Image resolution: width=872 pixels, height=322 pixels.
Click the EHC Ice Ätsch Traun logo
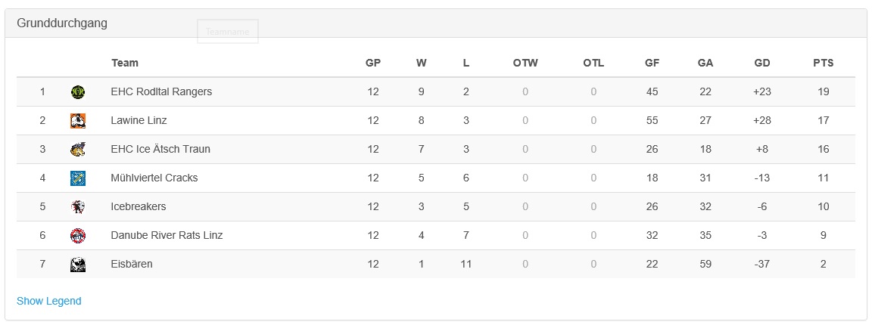coord(78,150)
